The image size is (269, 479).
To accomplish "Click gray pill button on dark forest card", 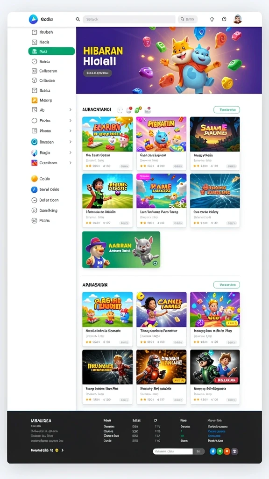I will (232, 167).
